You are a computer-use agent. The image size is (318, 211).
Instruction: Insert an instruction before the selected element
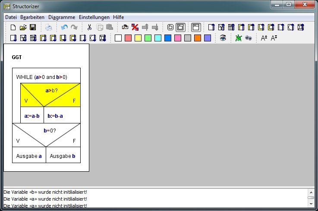pos(211,27)
